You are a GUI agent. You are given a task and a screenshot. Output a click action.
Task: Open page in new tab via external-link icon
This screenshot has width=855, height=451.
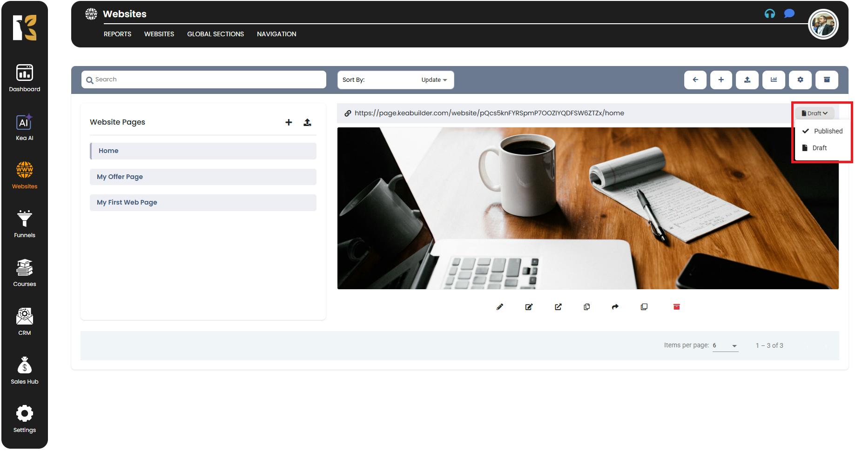[558, 307]
